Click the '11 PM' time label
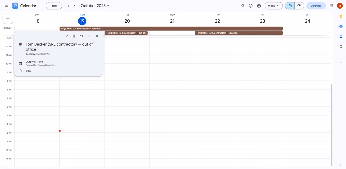This screenshot has height=169, width=346. pyautogui.click(x=9, y=159)
